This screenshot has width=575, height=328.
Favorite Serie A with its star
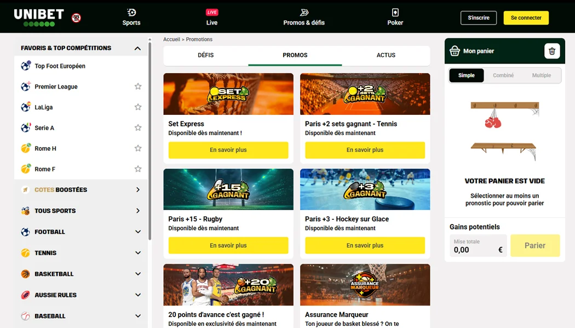coord(138,127)
